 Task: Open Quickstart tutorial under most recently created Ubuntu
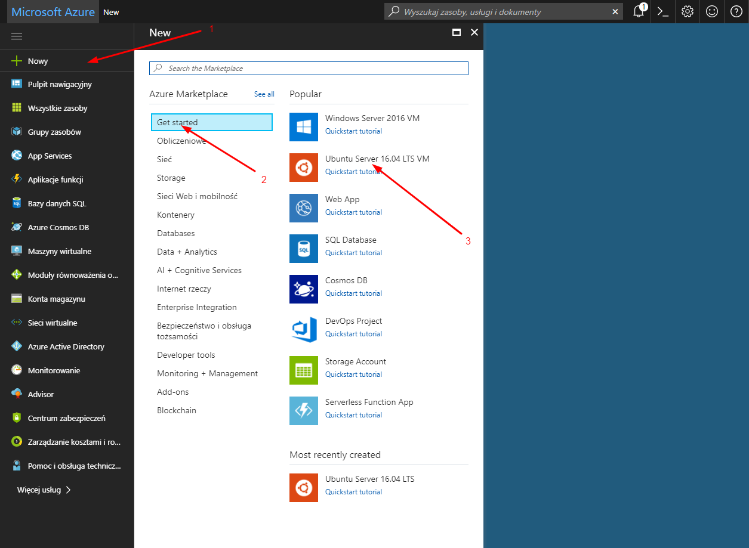[x=353, y=492]
